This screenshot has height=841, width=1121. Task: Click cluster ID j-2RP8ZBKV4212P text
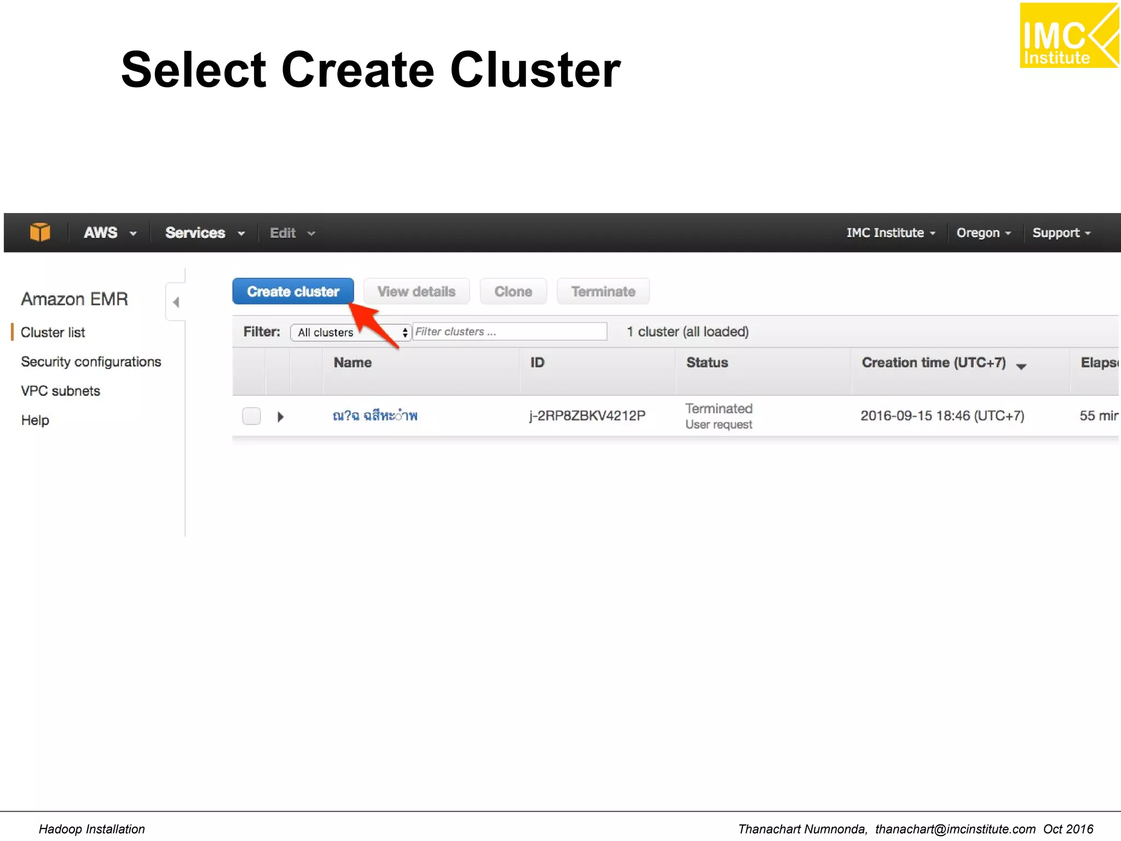point(587,416)
